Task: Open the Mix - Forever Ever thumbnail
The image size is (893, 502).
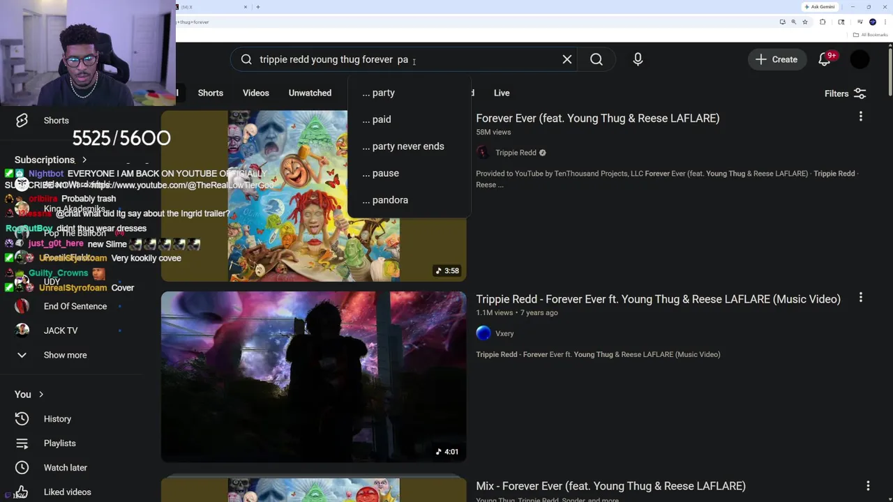Action: click(313, 489)
